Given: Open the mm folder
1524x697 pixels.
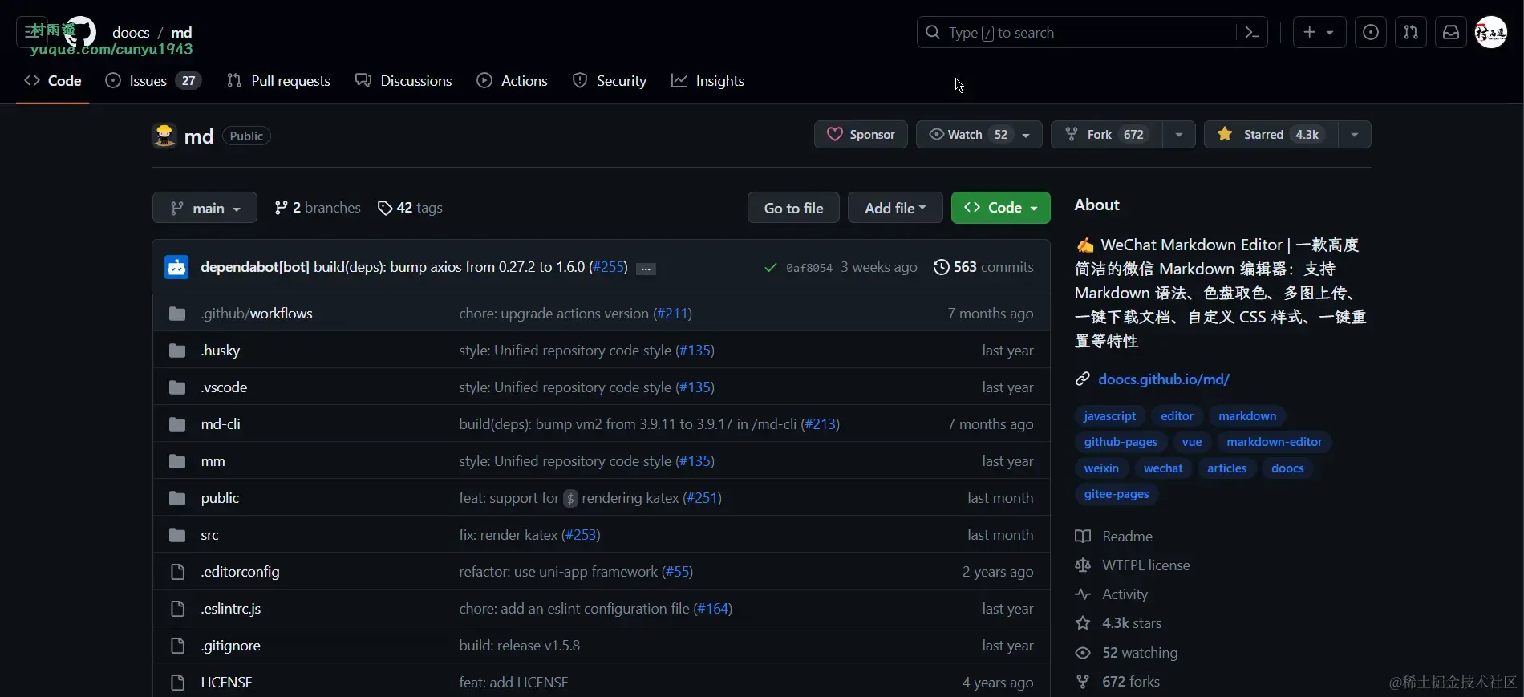Looking at the screenshot, I should (213, 461).
